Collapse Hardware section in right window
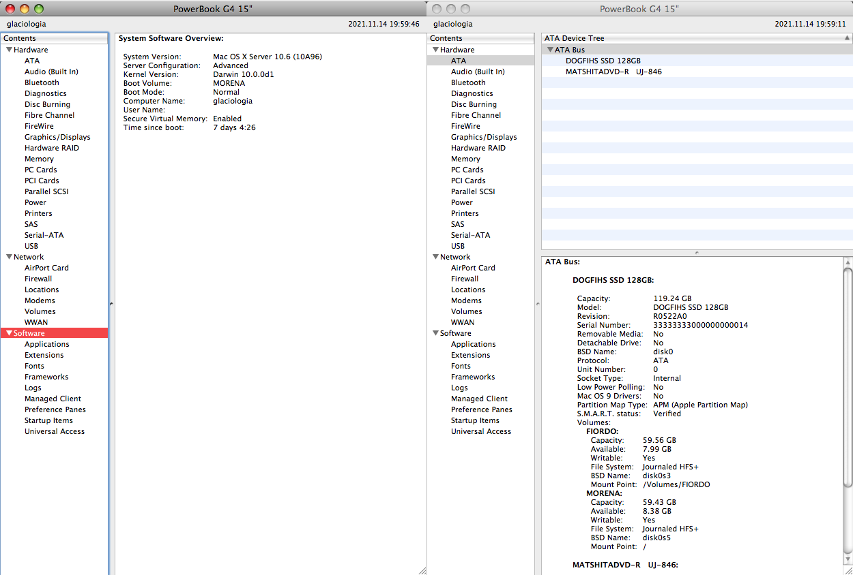The width and height of the screenshot is (853, 575). click(x=435, y=50)
